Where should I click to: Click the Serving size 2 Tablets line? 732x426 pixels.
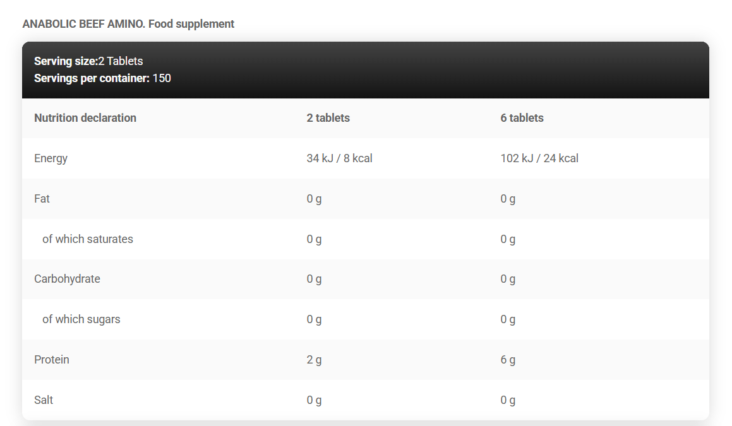pos(88,61)
